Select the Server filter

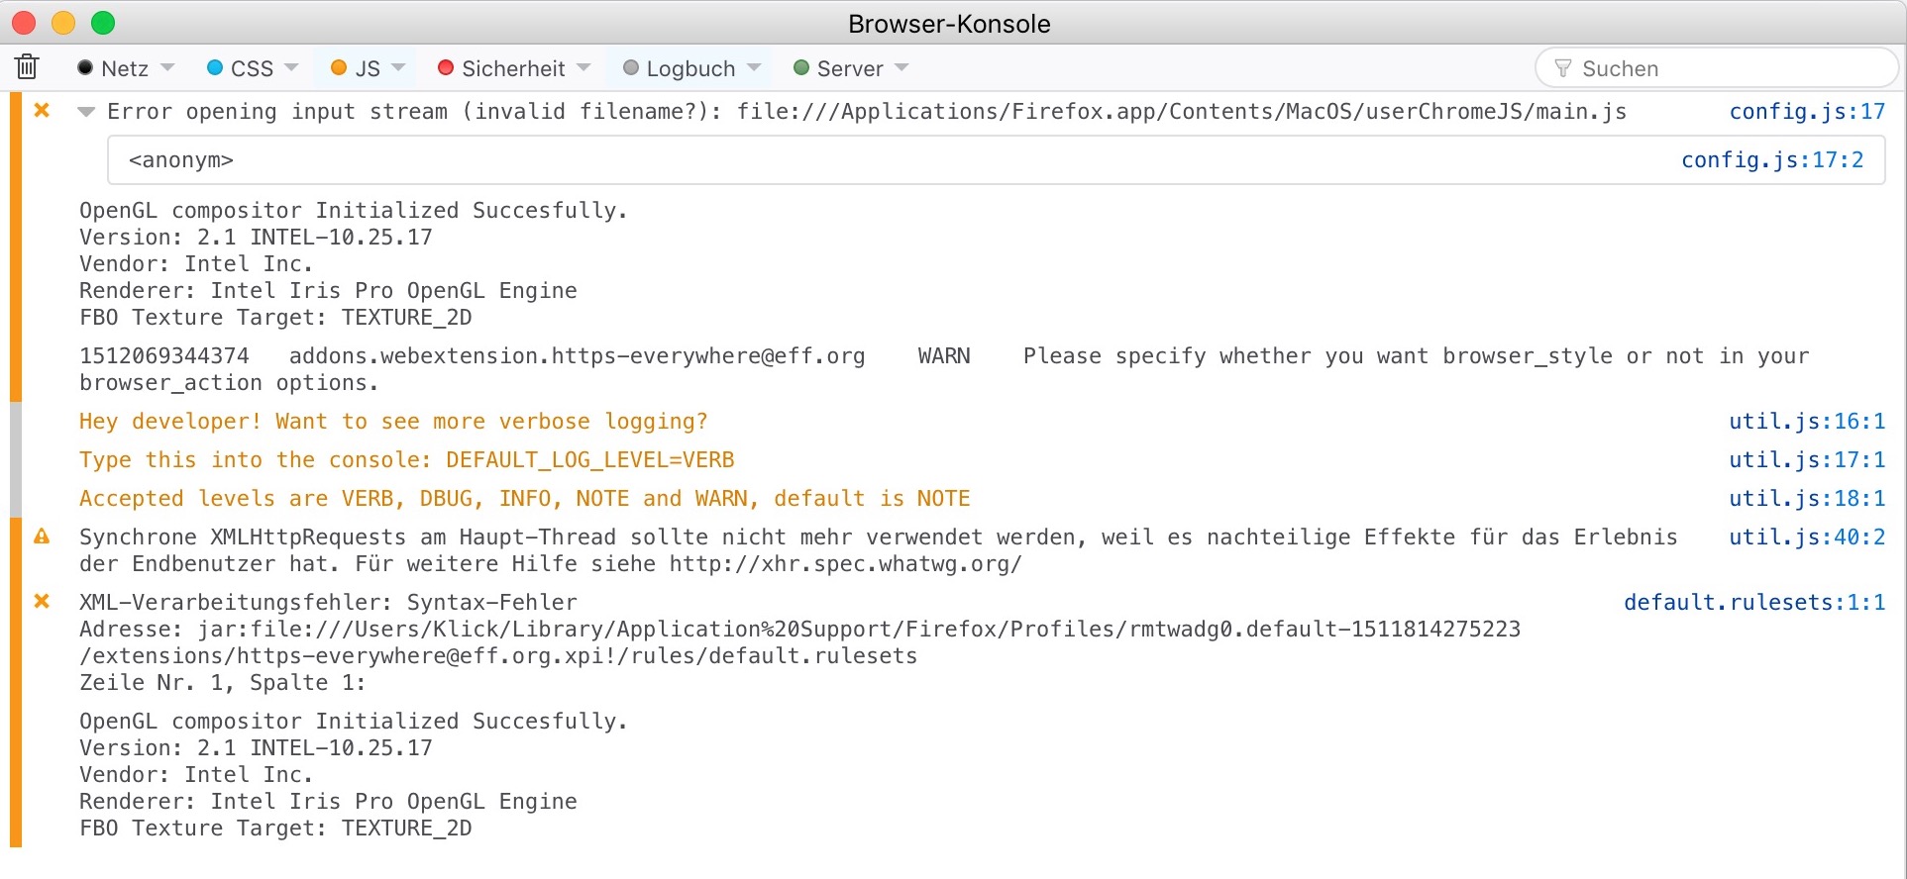[839, 68]
